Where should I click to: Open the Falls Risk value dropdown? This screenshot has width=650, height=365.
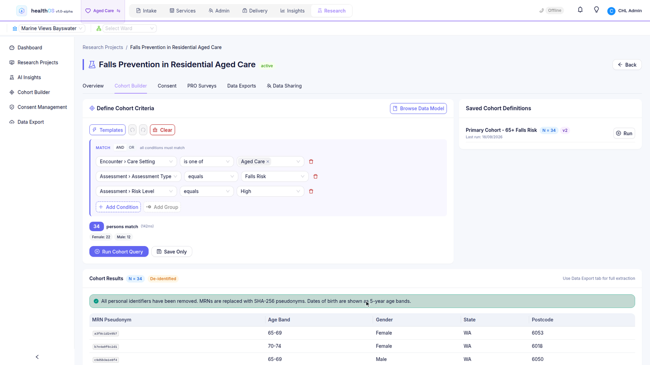click(274, 176)
